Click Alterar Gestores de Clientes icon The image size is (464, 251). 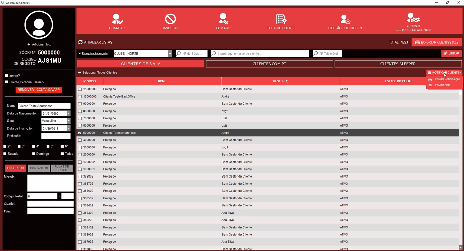[x=413, y=17]
